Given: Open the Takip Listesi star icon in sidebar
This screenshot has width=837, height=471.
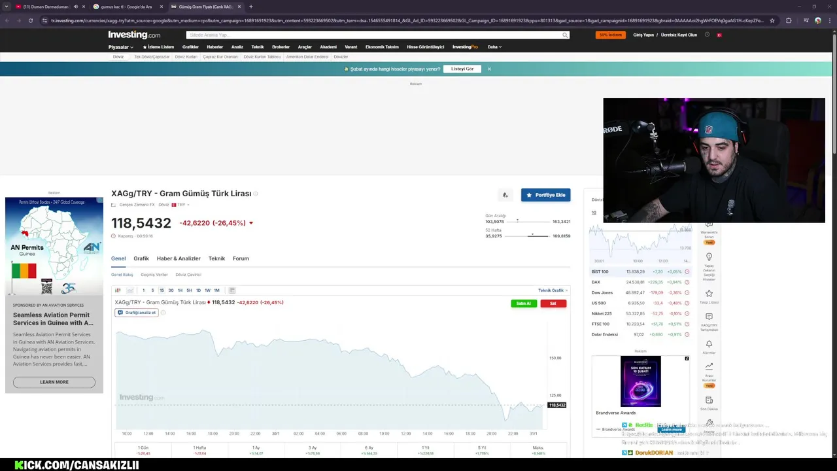Looking at the screenshot, I should point(709,294).
